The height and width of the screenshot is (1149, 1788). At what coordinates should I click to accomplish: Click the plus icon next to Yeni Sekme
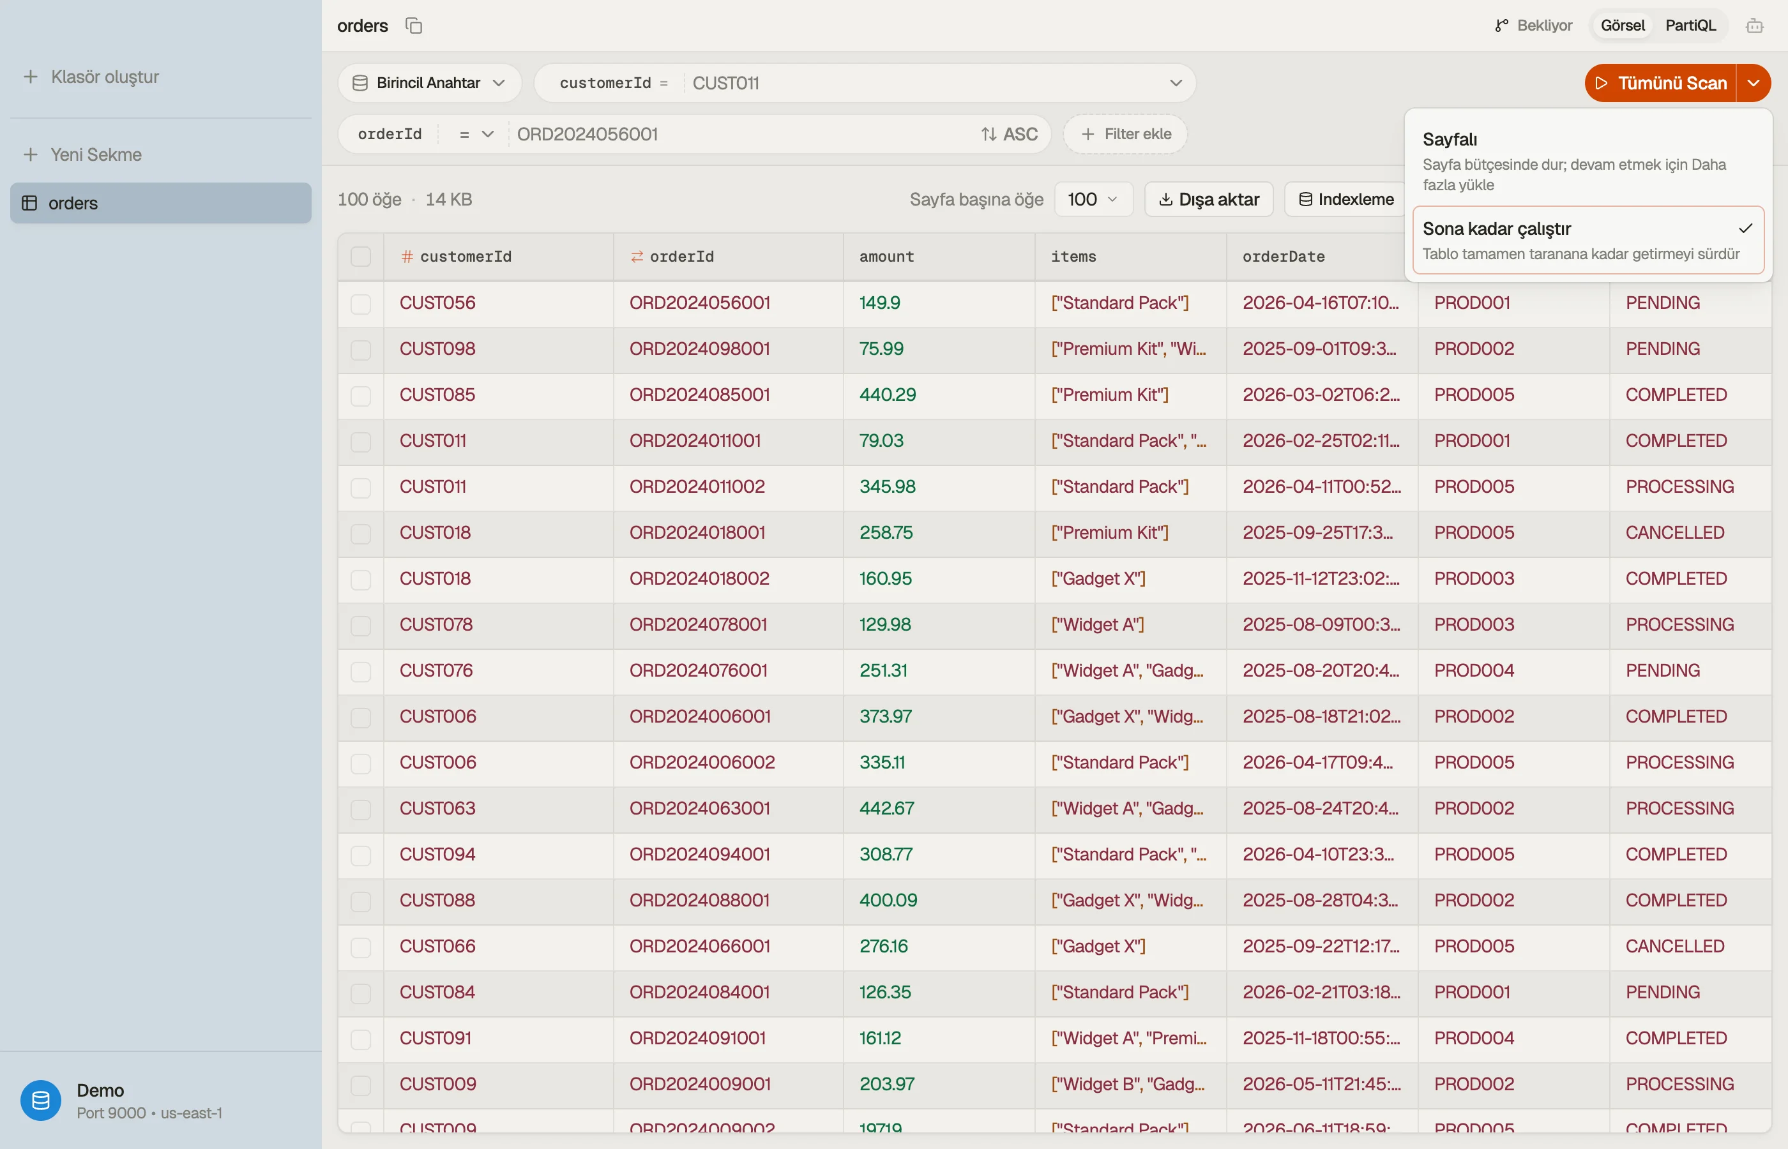click(x=31, y=154)
